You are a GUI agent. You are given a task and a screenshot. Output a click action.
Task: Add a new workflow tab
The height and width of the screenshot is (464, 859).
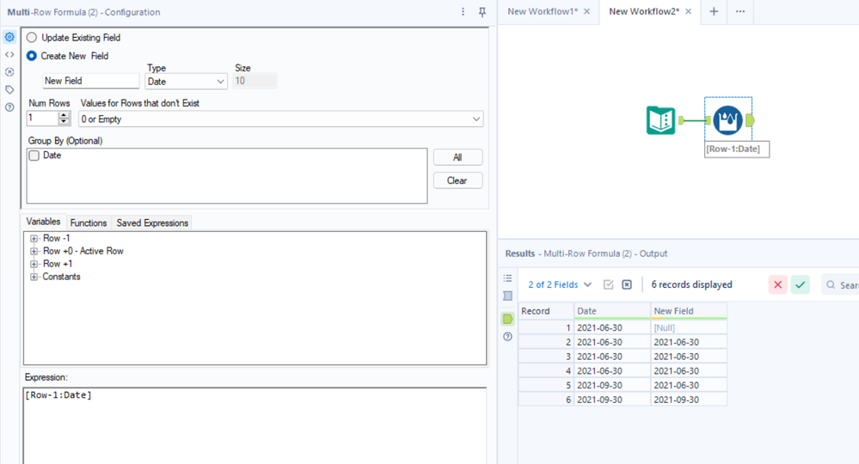pos(714,11)
